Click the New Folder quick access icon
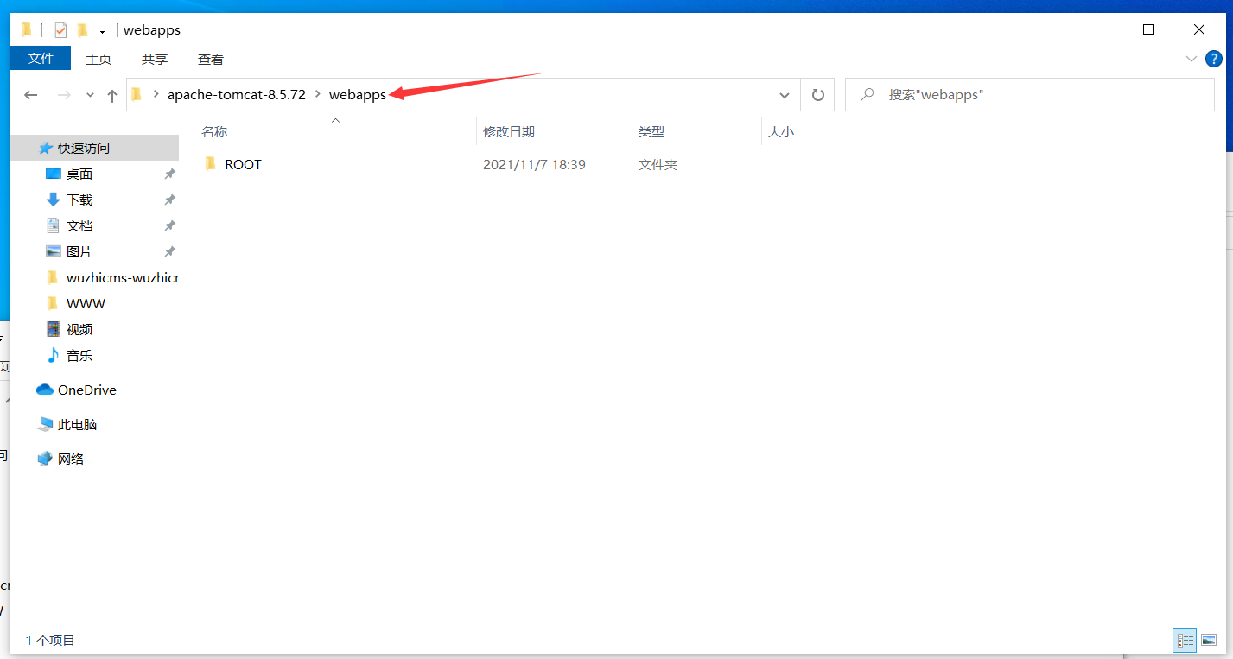The width and height of the screenshot is (1233, 659). pos(82,30)
